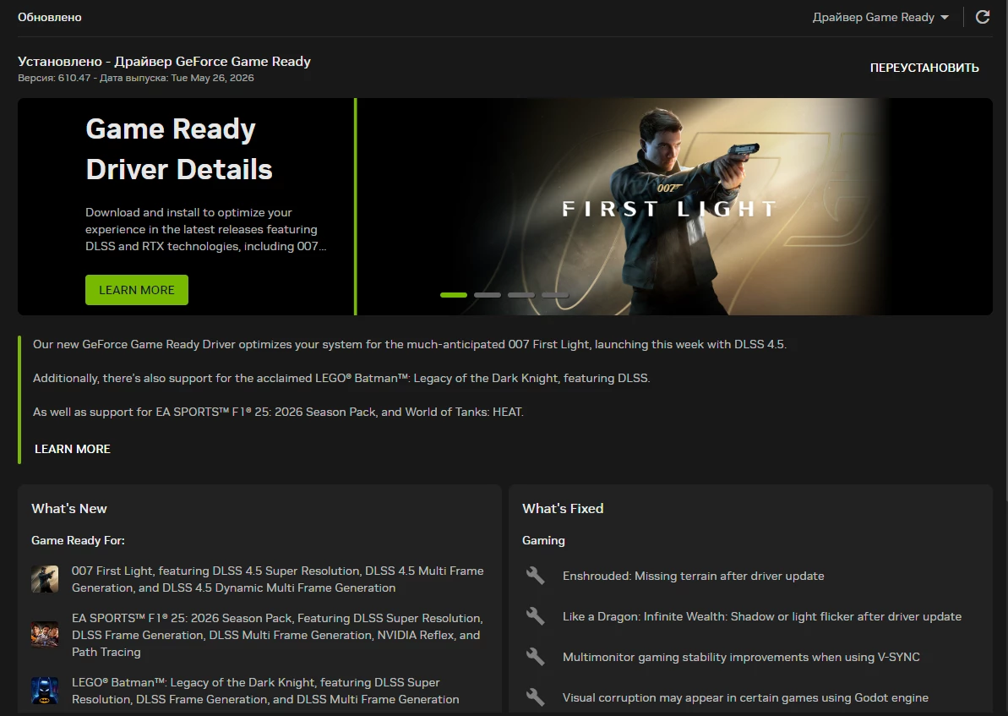Click the LEGO Batman game thumbnail icon
The image size is (1008, 716).
[45, 691]
